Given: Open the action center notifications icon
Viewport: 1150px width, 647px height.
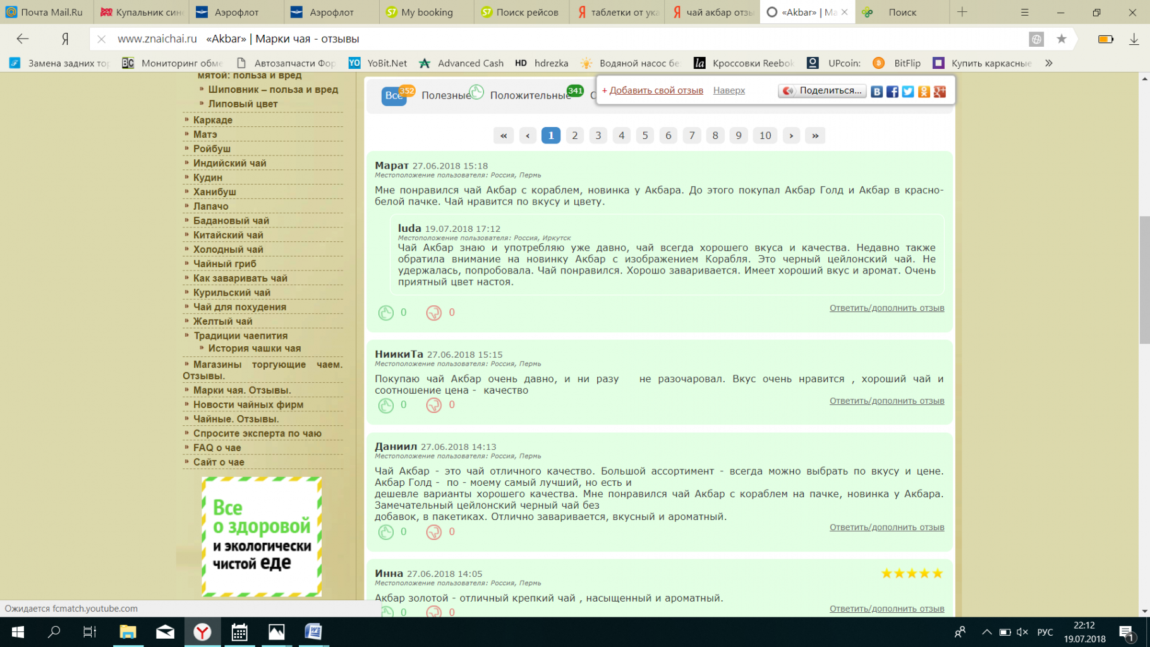Looking at the screenshot, I should (1127, 632).
